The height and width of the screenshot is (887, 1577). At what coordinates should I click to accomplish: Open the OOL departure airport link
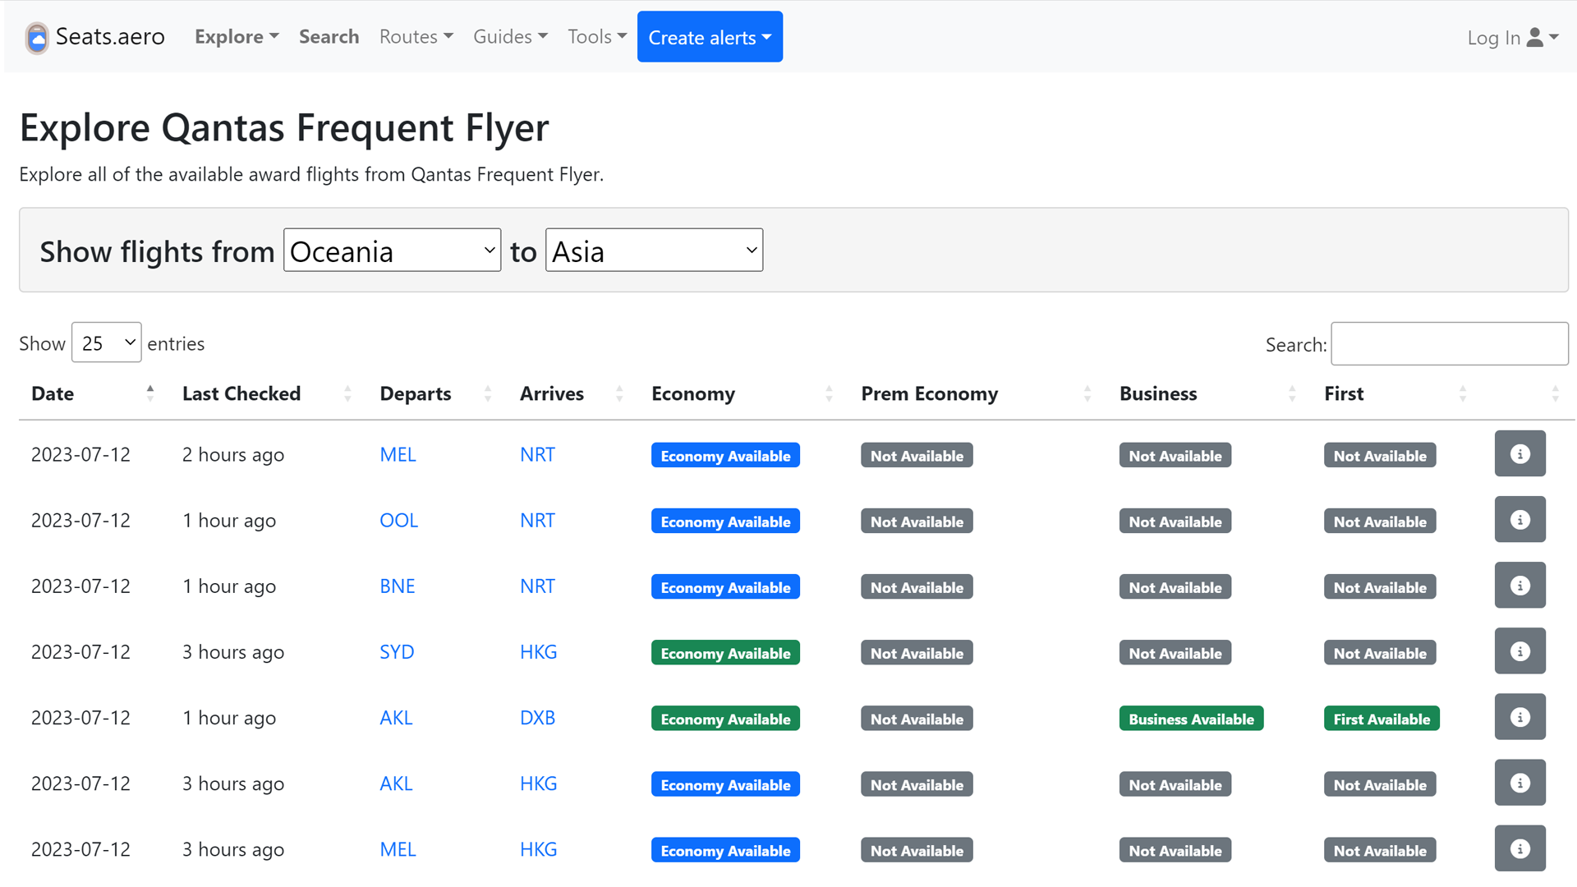398,520
